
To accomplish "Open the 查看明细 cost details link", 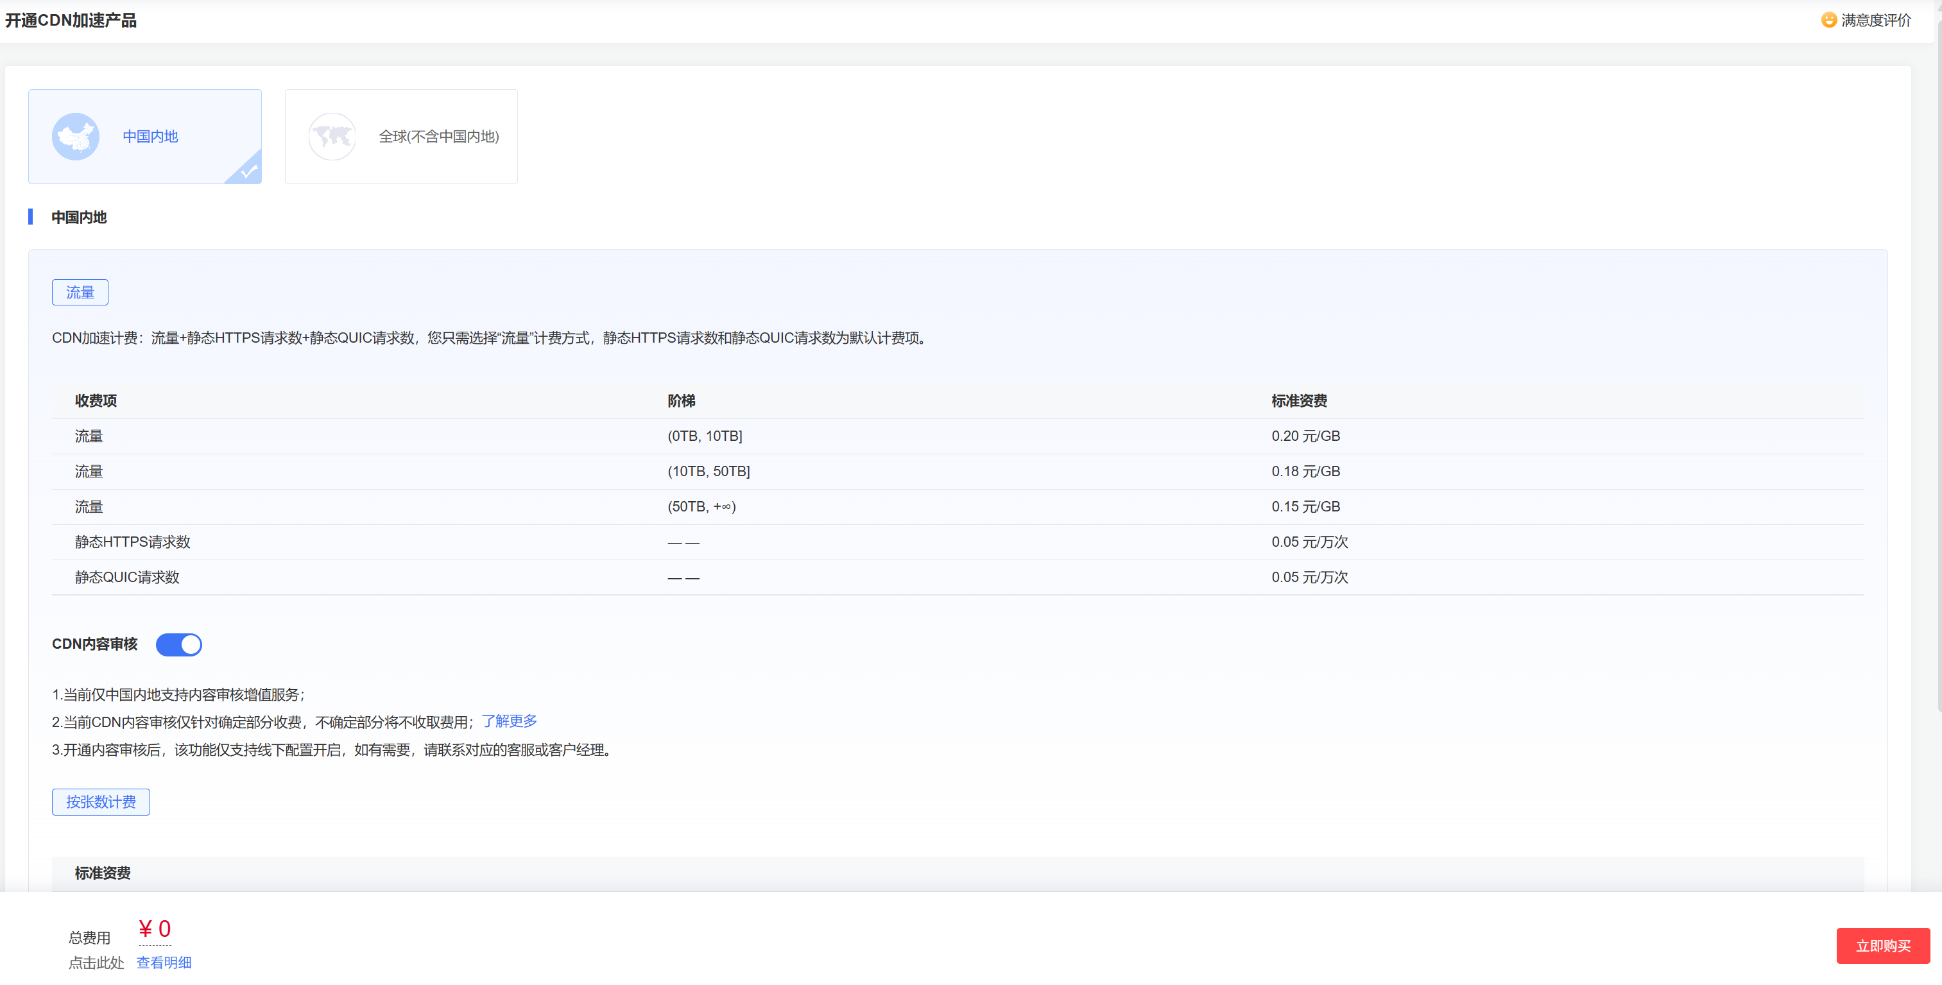I will point(164,963).
